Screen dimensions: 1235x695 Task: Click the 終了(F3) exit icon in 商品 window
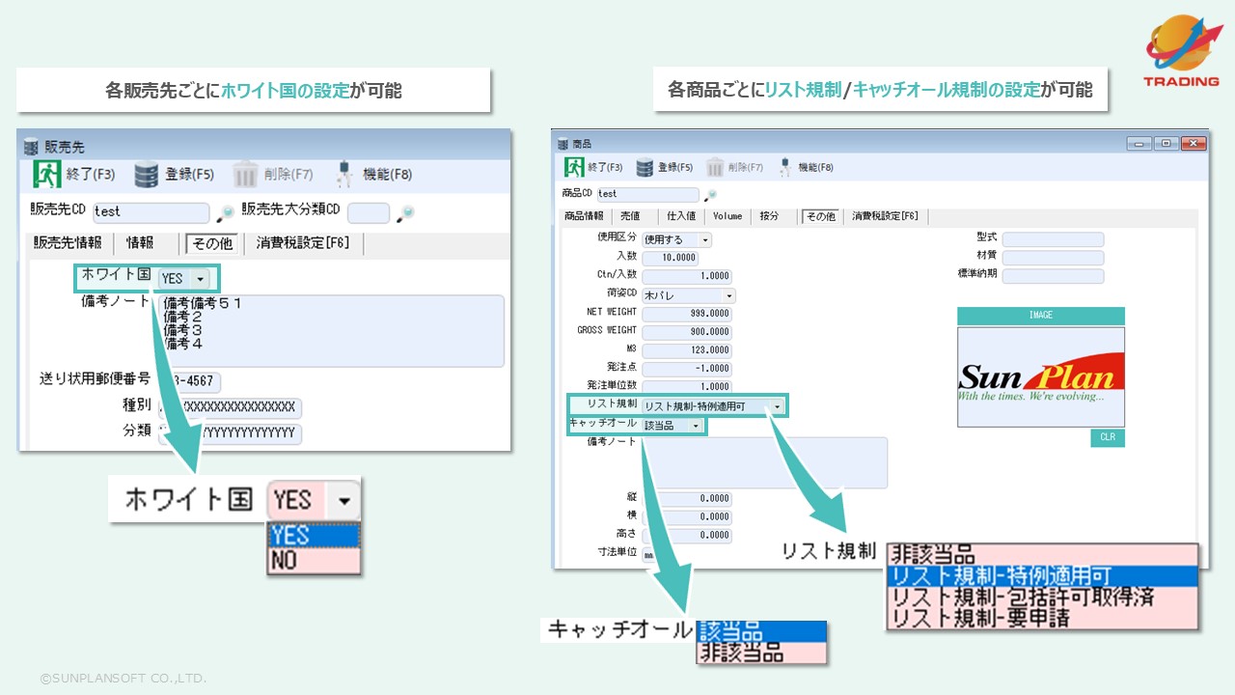574,167
